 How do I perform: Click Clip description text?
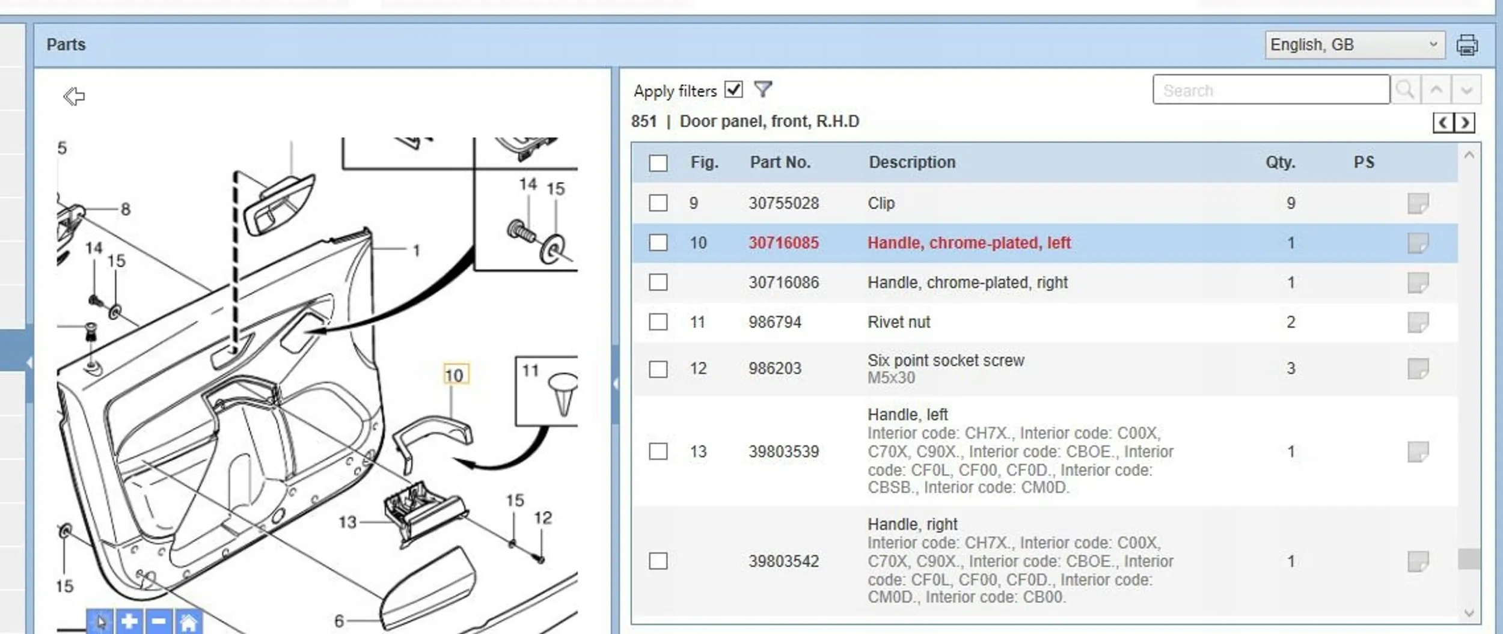pos(881,203)
